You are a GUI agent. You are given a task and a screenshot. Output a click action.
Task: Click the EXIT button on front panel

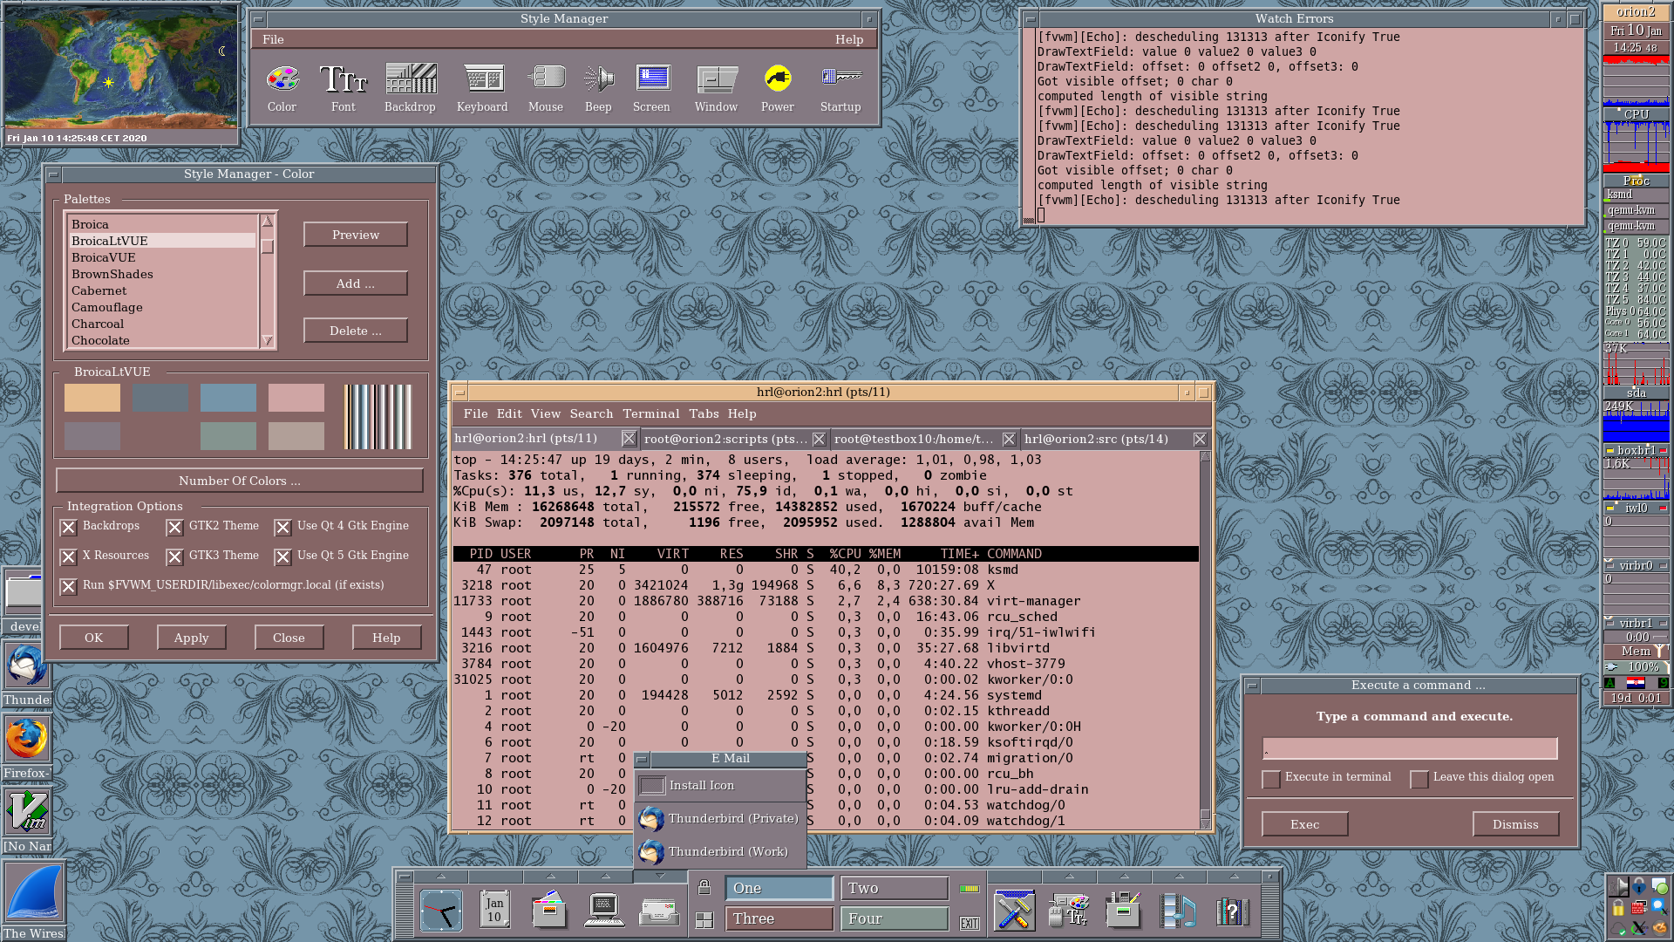(x=969, y=923)
